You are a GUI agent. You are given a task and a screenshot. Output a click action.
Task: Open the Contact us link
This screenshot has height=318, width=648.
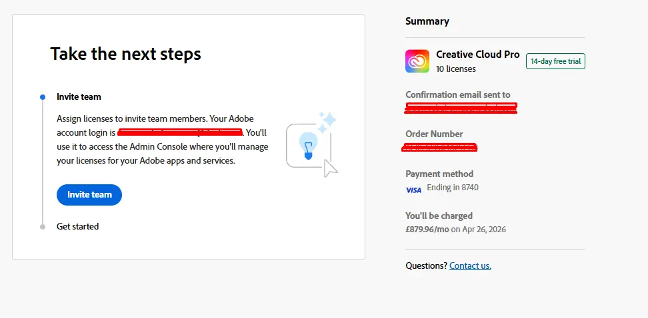470,265
